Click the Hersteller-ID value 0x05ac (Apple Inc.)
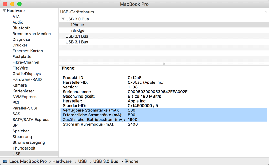 [146, 82]
